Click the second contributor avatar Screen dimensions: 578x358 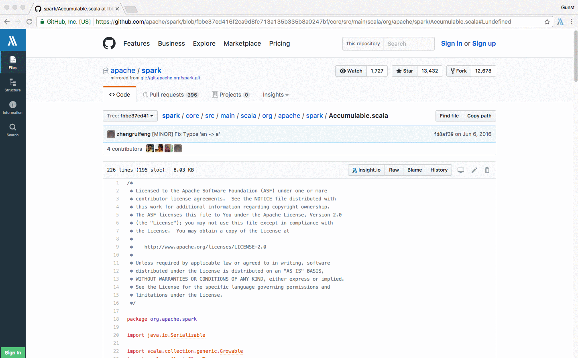[159, 149]
